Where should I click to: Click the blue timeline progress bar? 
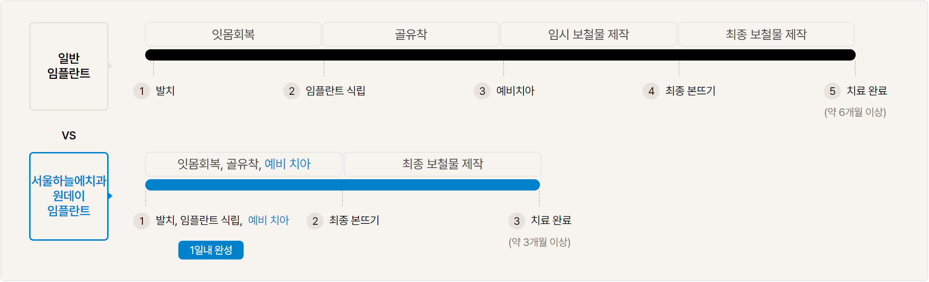[x=342, y=185]
